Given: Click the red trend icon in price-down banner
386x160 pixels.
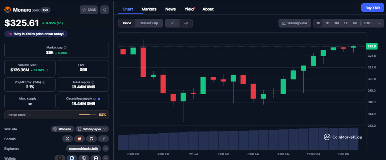Looking at the screenshot, I should pyautogui.click(x=10, y=34).
